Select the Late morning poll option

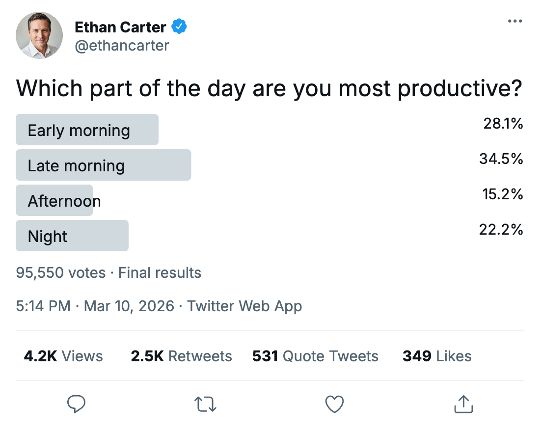pyautogui.click(x=103, y=165)
